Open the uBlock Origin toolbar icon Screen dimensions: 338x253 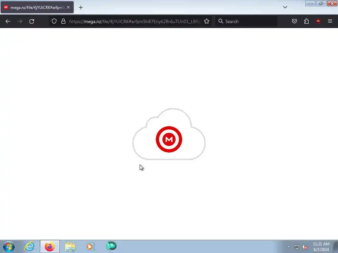[x=318, y=21]
